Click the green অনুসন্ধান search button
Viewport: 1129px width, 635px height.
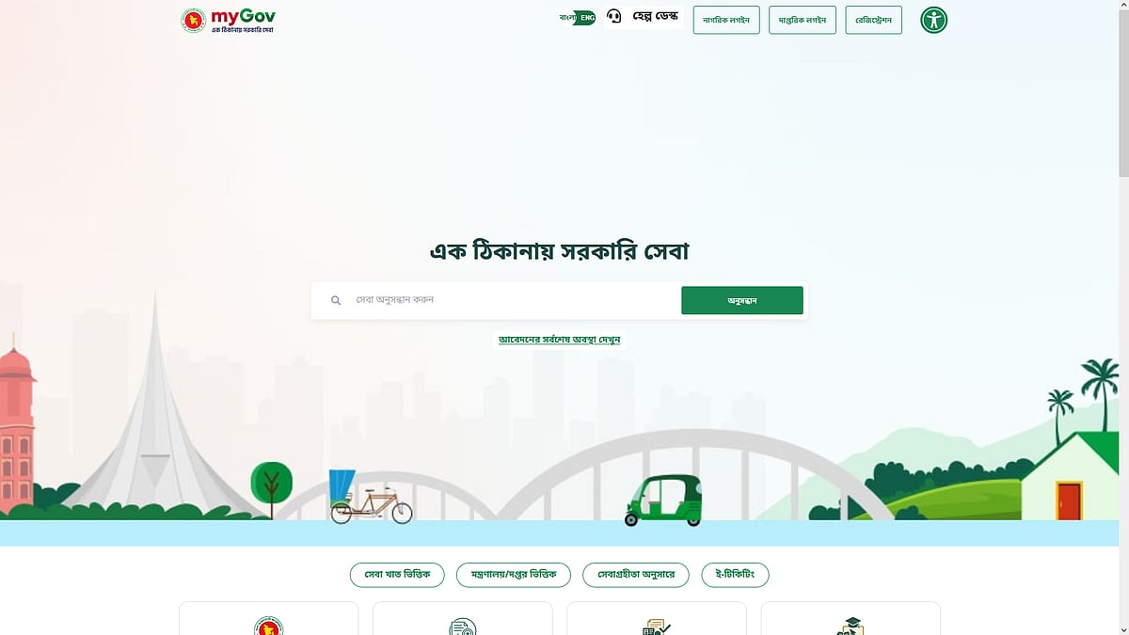click(x=742, y=301)
